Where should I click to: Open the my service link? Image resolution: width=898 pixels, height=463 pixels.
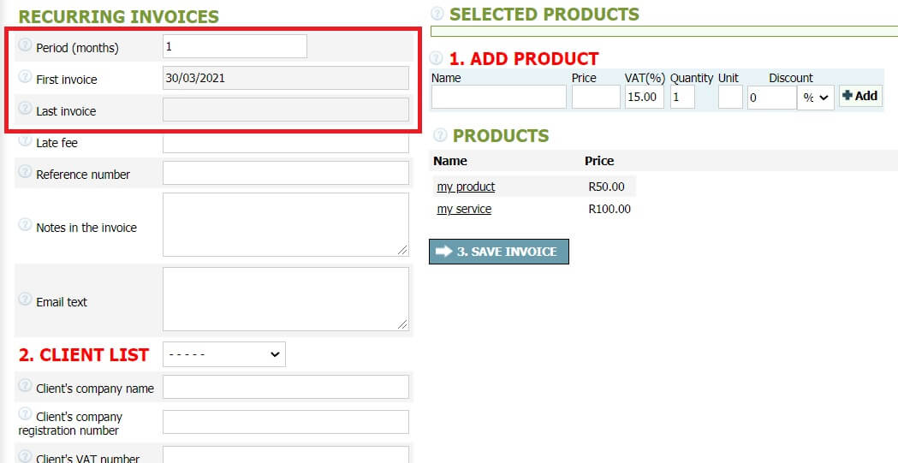point(464,209)
